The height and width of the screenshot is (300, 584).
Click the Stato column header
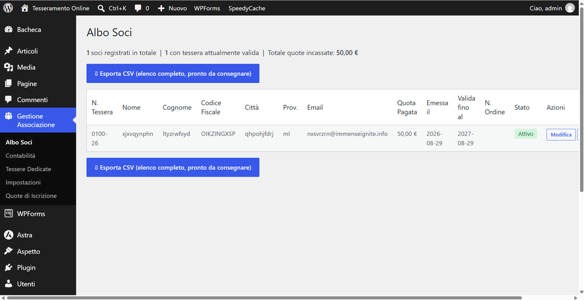(x=522, y=108)
